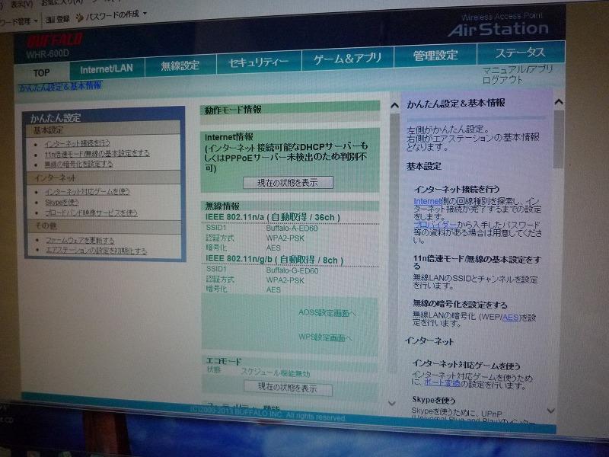Click 11n倍速モード/無線の基本設定をする left link
This screenshot has height=457, width=609.
(x=97, y=154)
